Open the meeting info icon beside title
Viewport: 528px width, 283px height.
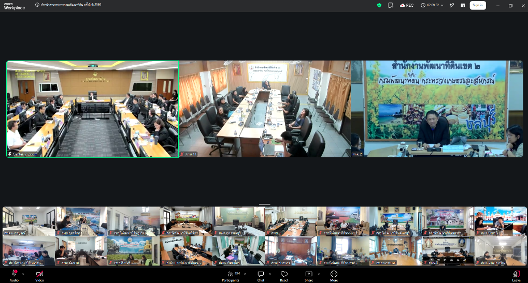pos(37,5)
